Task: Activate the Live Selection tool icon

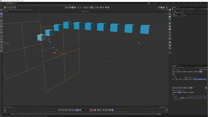Action: pos(1,14)
